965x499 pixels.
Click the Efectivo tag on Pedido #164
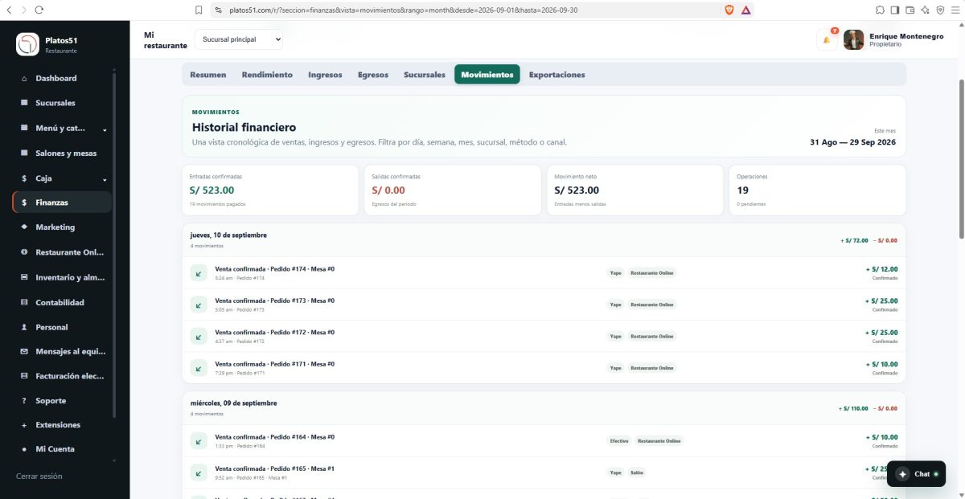619,441
